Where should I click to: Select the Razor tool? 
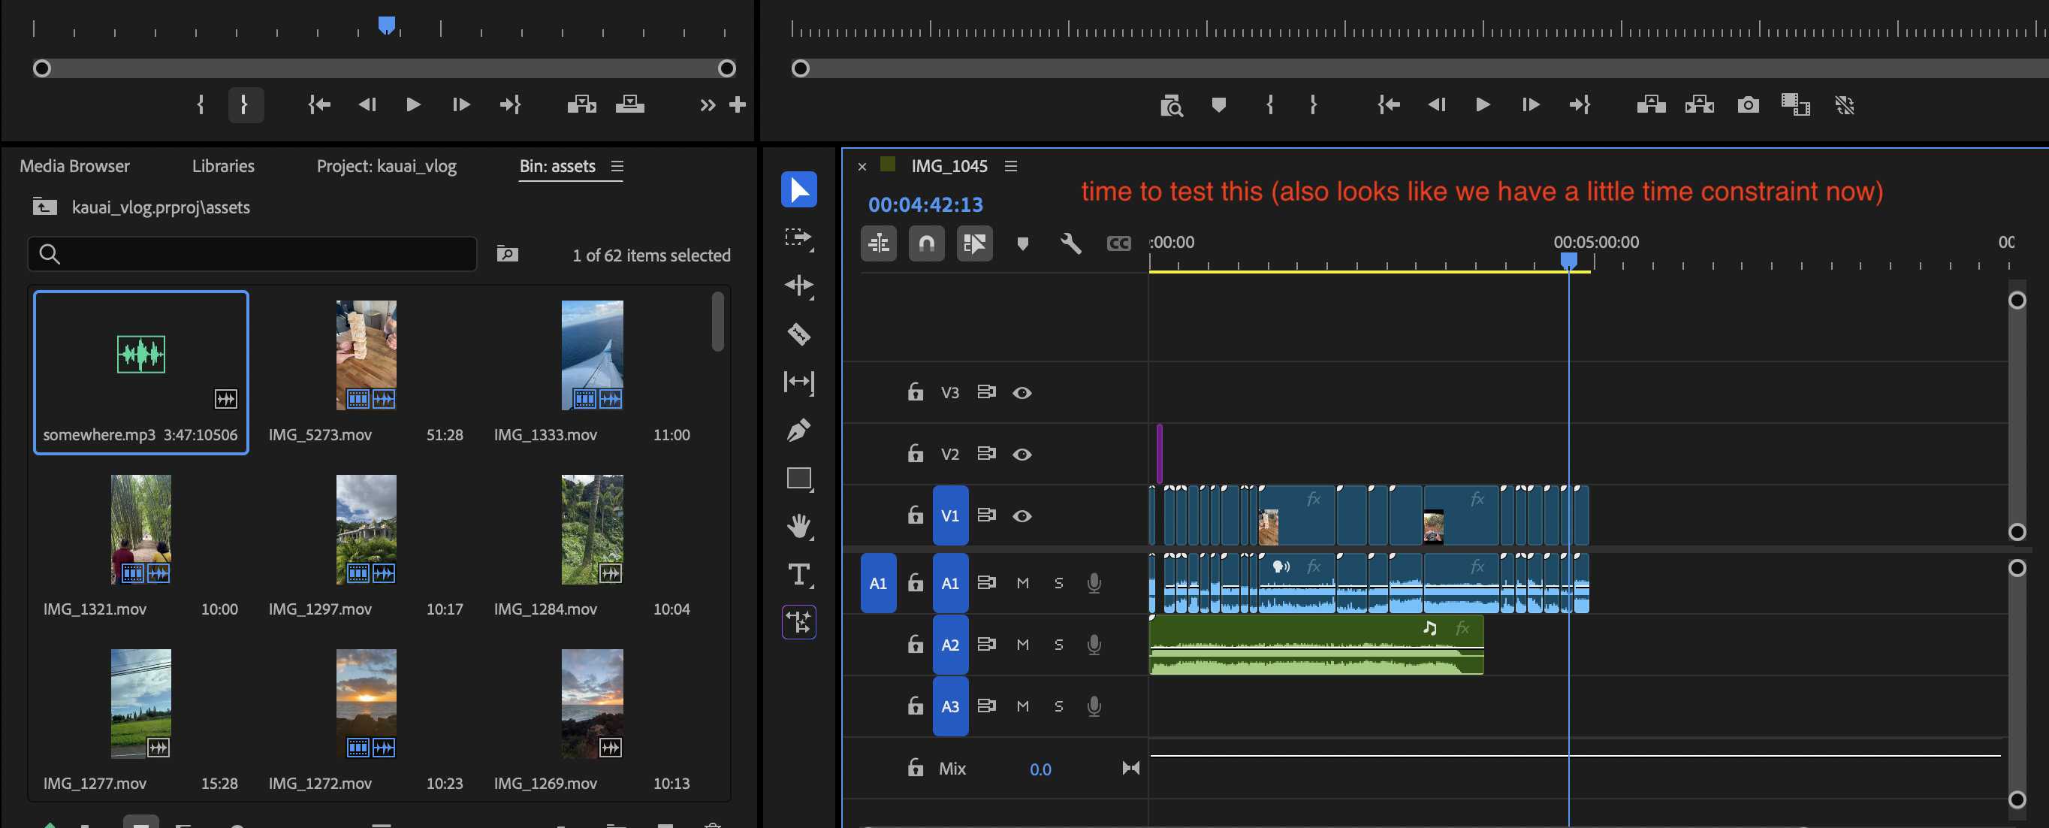point(798,334)
